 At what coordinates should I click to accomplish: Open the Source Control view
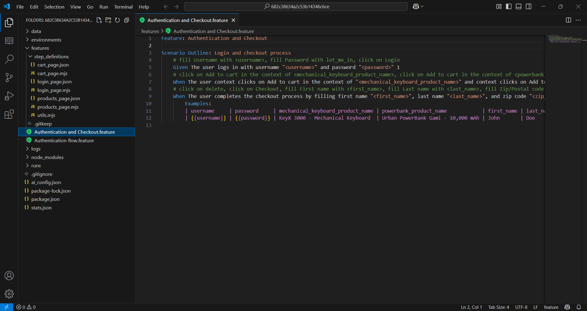[9, 78]
